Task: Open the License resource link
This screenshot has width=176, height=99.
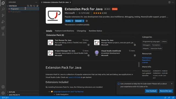Action: (145, 62)
